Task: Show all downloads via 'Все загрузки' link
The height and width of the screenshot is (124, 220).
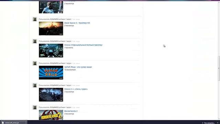Action: tap(209, 123)
